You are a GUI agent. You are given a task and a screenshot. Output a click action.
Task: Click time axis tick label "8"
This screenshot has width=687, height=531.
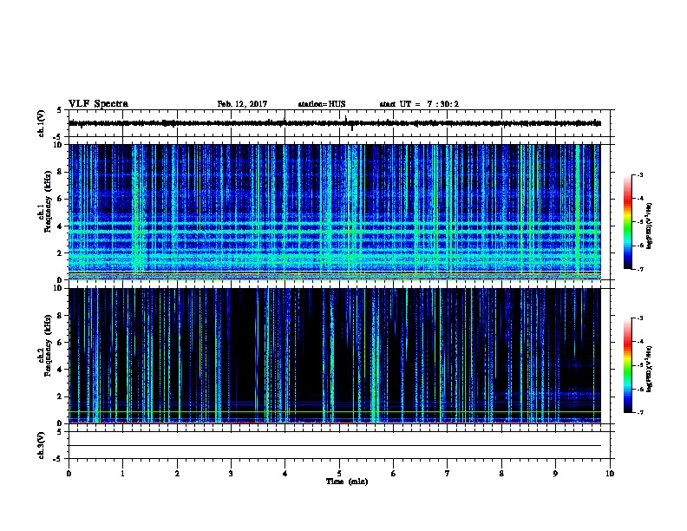click(501, 474)
